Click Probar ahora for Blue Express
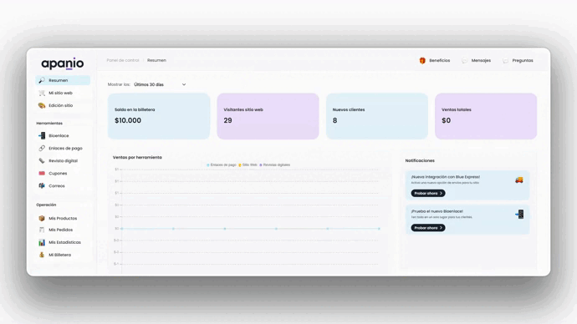 click(x=428, y=193)
